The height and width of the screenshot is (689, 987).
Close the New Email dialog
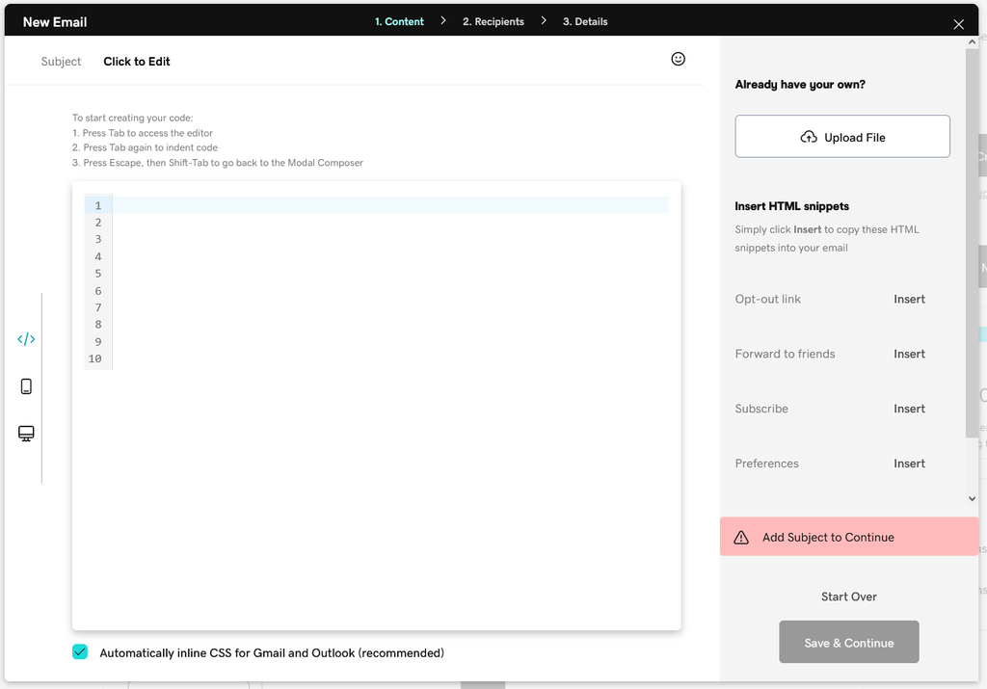coord(958,24)
